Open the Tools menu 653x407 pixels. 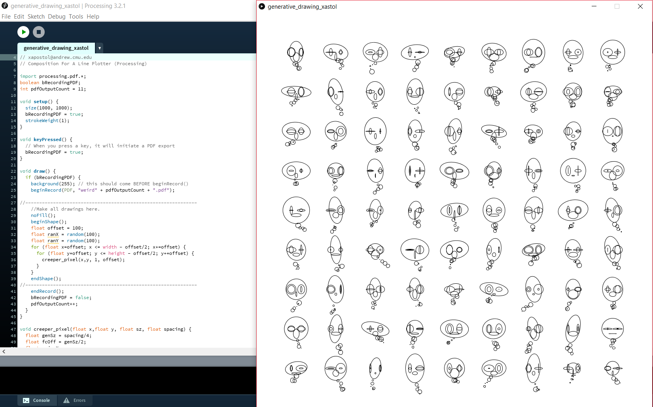click(76, 17)
